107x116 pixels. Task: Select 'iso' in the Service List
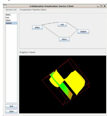(11, 18)
